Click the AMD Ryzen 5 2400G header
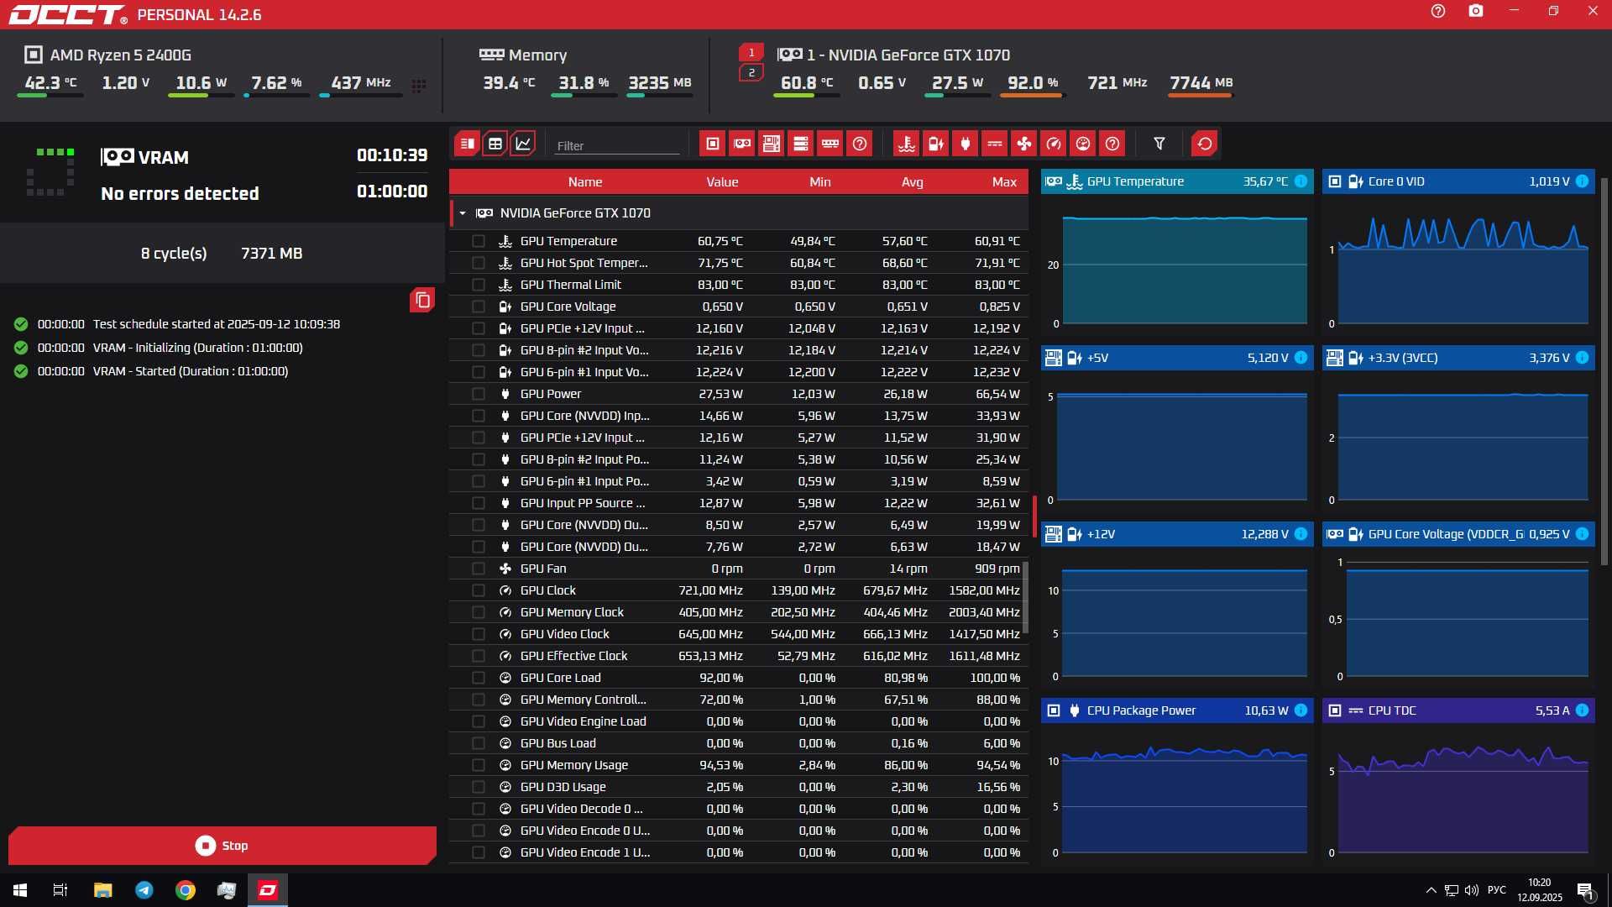Screen dimensions: 1612x907 (x=108, y=55)
